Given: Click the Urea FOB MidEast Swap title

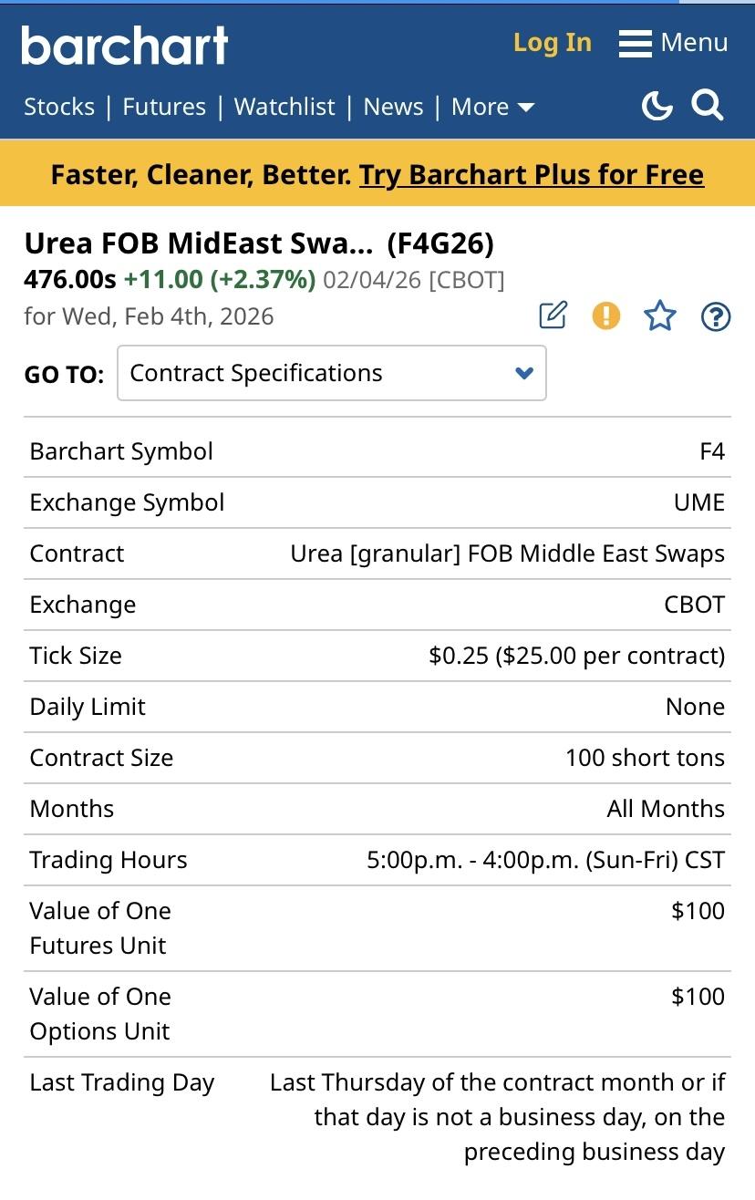Looking at the screenshot, I should 199,243.
